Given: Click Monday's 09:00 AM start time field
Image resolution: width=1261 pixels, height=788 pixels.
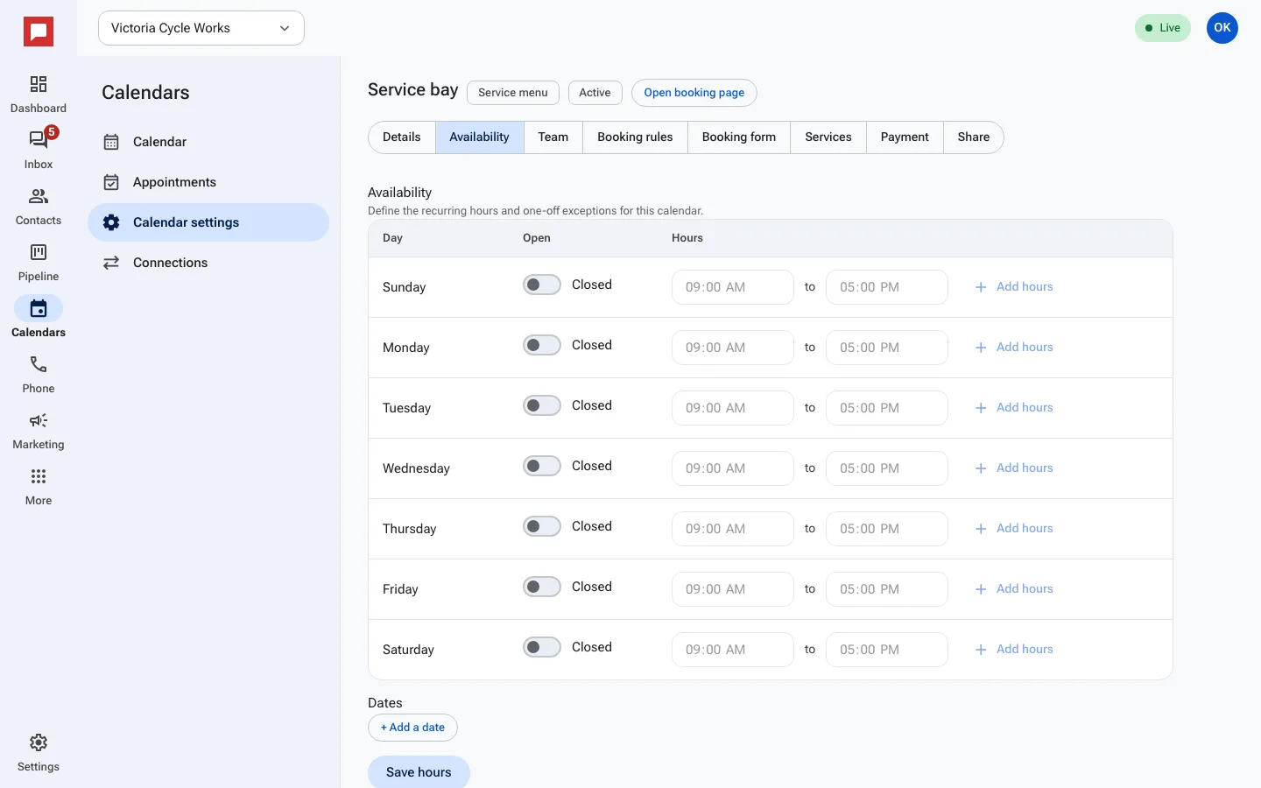Looking at the screenshot, I should click(733, 348).
